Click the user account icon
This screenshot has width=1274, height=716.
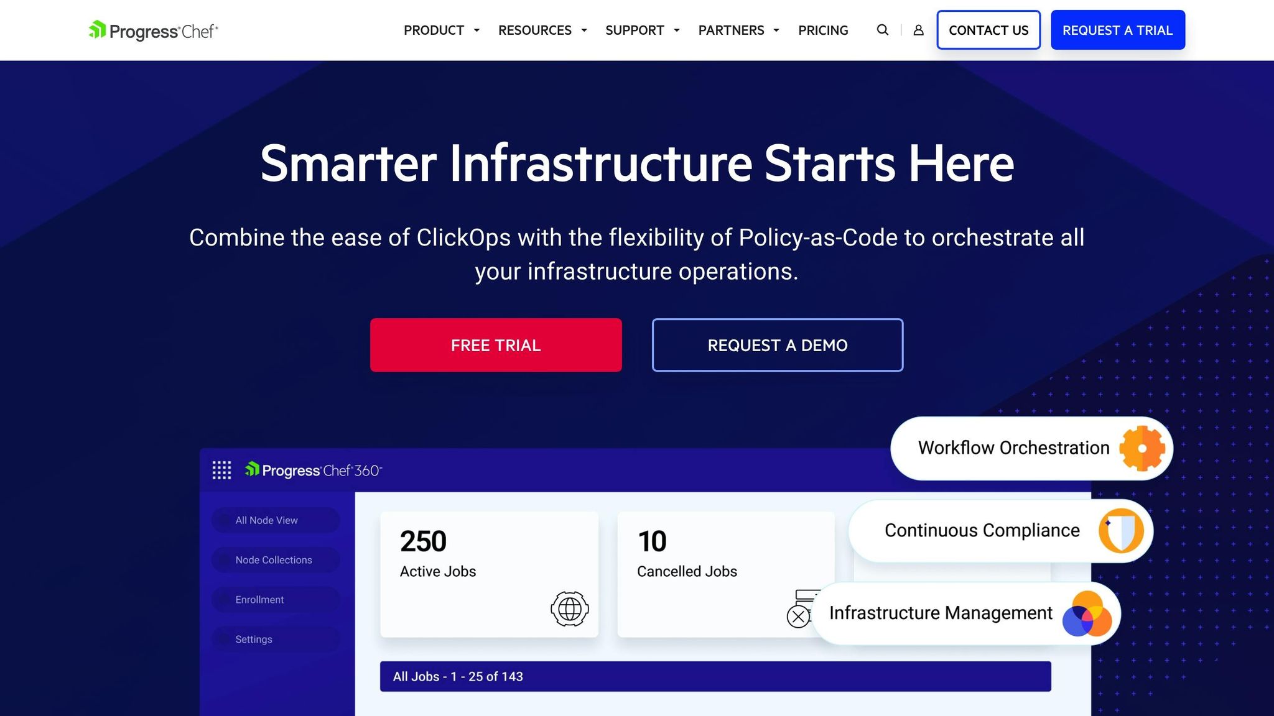point(918,30)
